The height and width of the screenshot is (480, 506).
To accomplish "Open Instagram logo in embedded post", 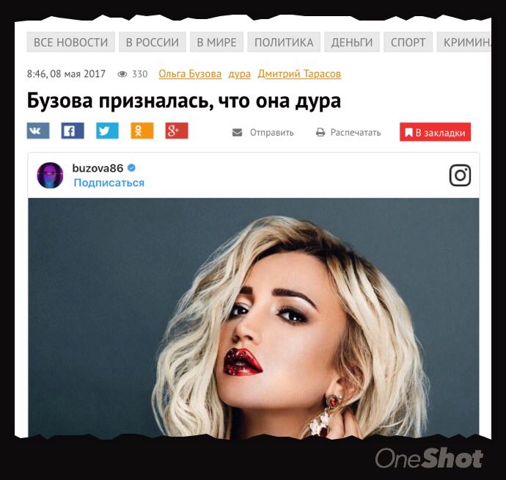I will pyautogui.click(x=460, y=175).
